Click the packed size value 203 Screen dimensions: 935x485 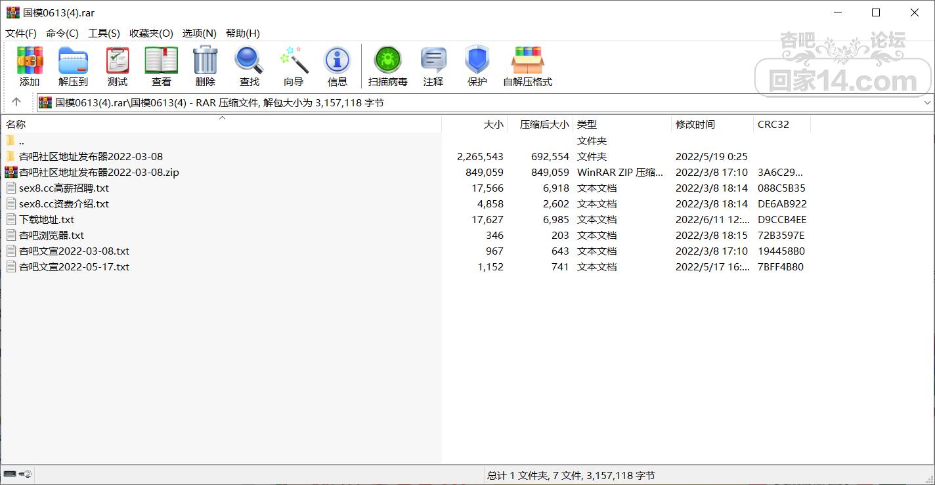tap(560, 235)
